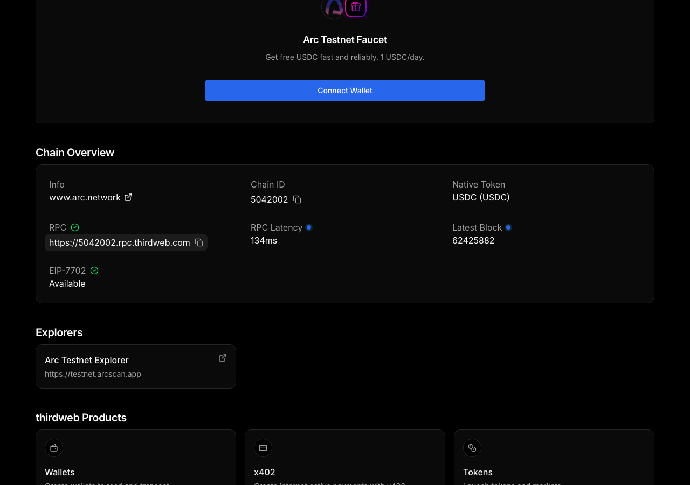Click the coins icon in the Tokens card
This screenshot has width=690, height=485.
pos(472,448)
